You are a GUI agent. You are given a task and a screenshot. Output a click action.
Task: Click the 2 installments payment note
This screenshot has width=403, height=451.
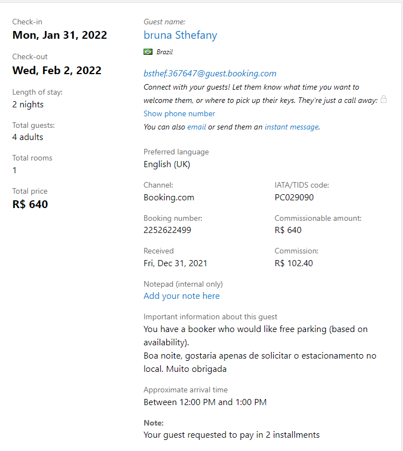(231, 435)
